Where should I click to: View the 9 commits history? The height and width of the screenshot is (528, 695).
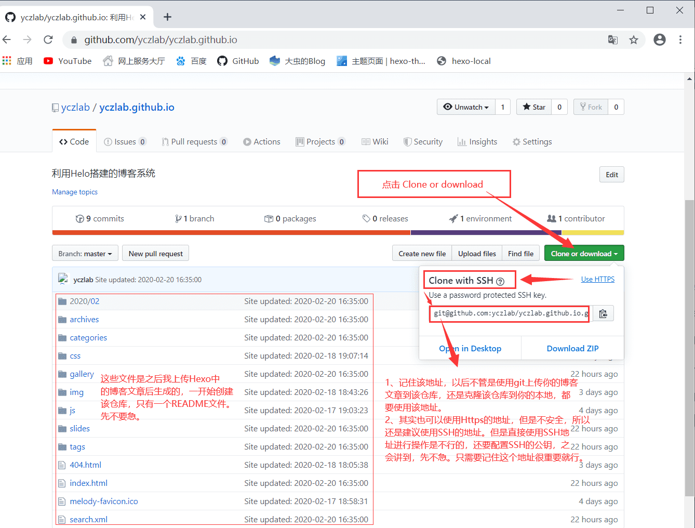point(100,218)
